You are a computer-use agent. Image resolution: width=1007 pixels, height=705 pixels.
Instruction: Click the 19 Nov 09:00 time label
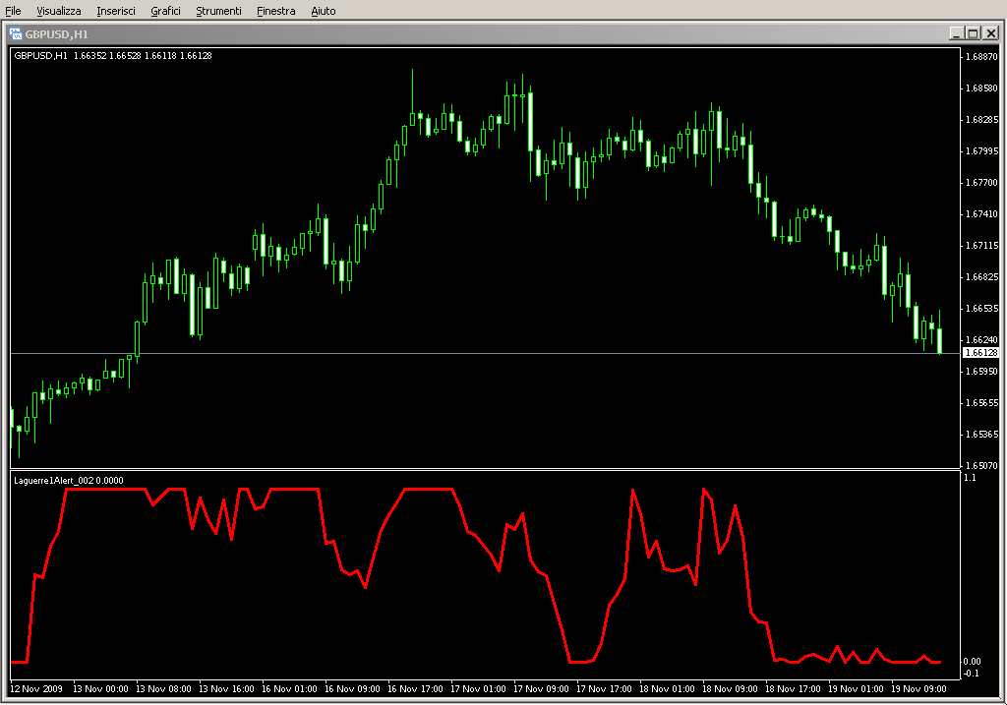pos(918,689)
